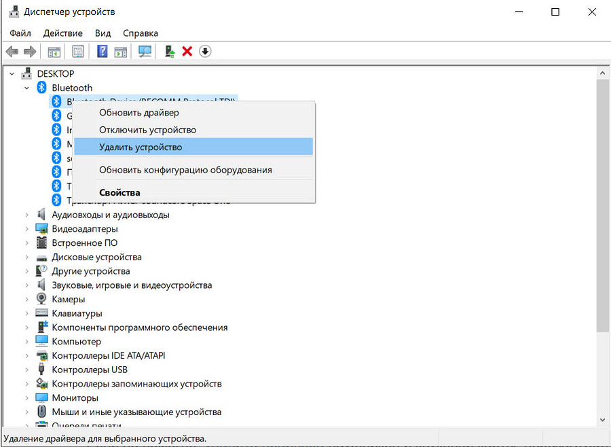Click the red X uninstall device toolbar icon
The width and height of the screenshot is (611, 447).
(187, 51)
